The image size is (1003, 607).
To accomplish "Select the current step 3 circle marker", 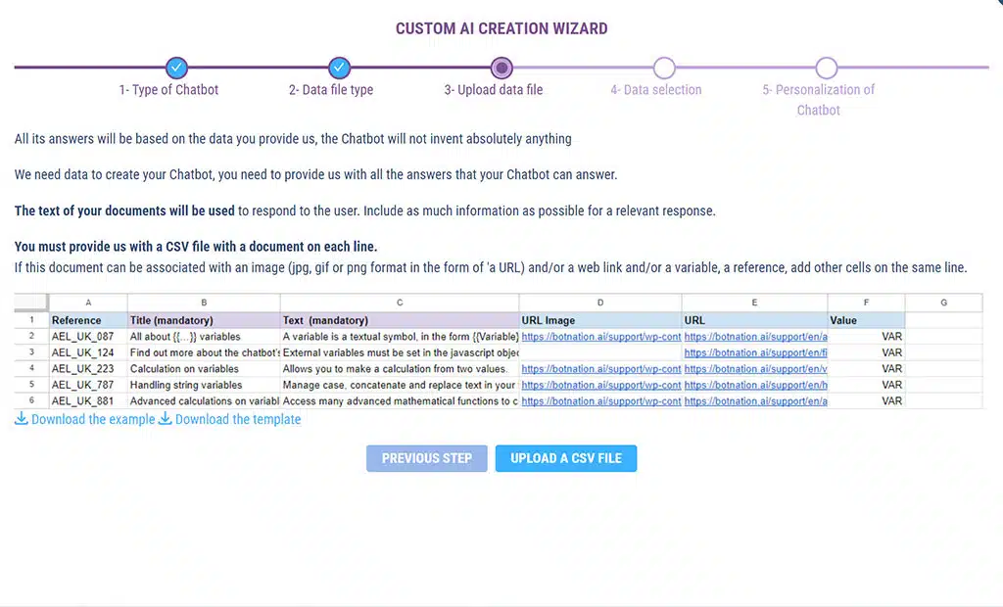I will [501, 68].
